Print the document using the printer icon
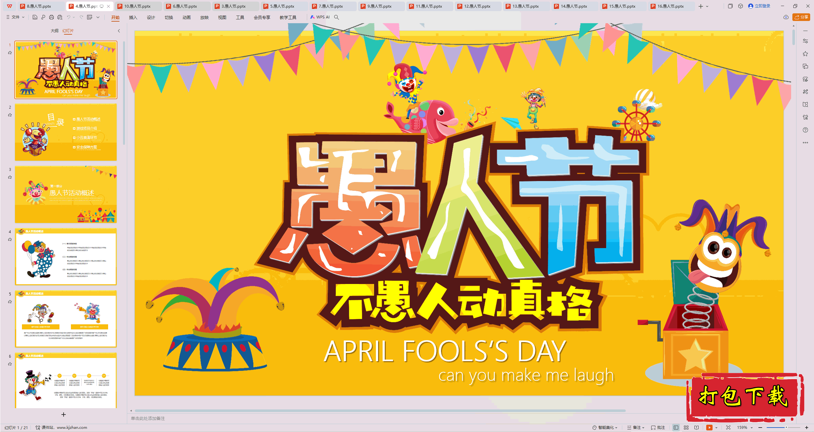Screen dimensions: 814x432 click(52, 17)
